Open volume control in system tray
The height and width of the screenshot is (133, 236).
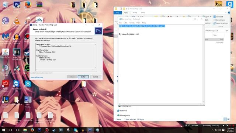(x=220, y=130)
